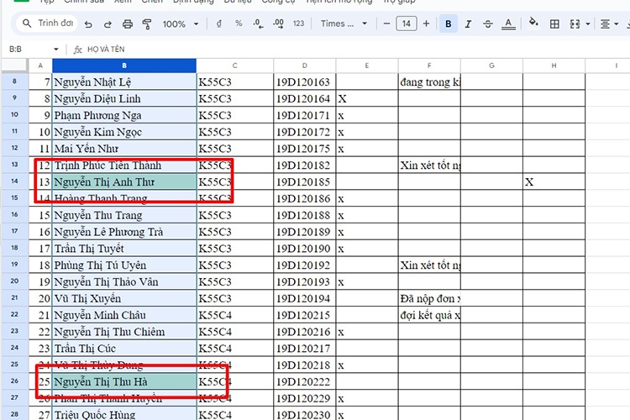Toggle strikethrough formatting

click(488, 24)
